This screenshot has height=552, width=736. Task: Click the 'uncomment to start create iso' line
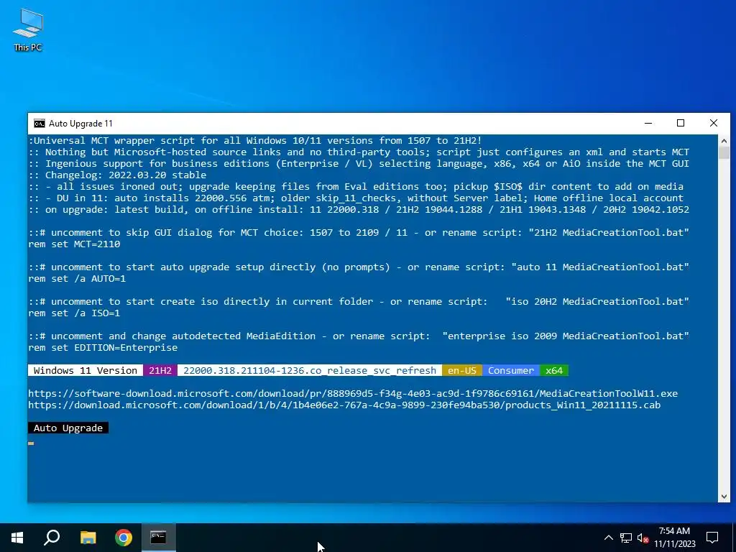[x=359, y=301]
